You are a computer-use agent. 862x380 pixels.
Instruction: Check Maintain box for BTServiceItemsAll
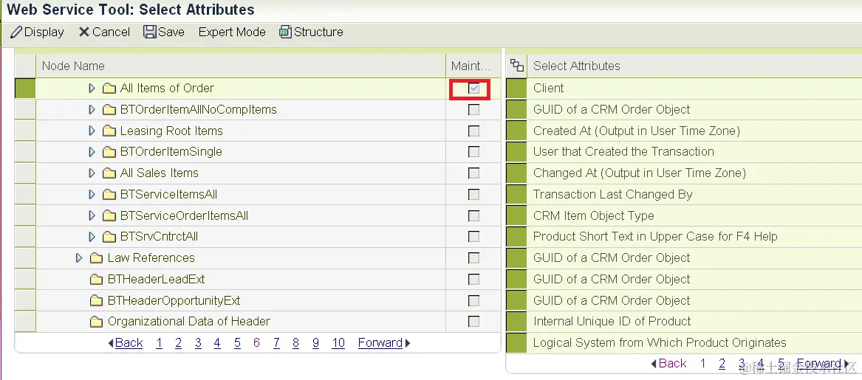pos(473,195)
